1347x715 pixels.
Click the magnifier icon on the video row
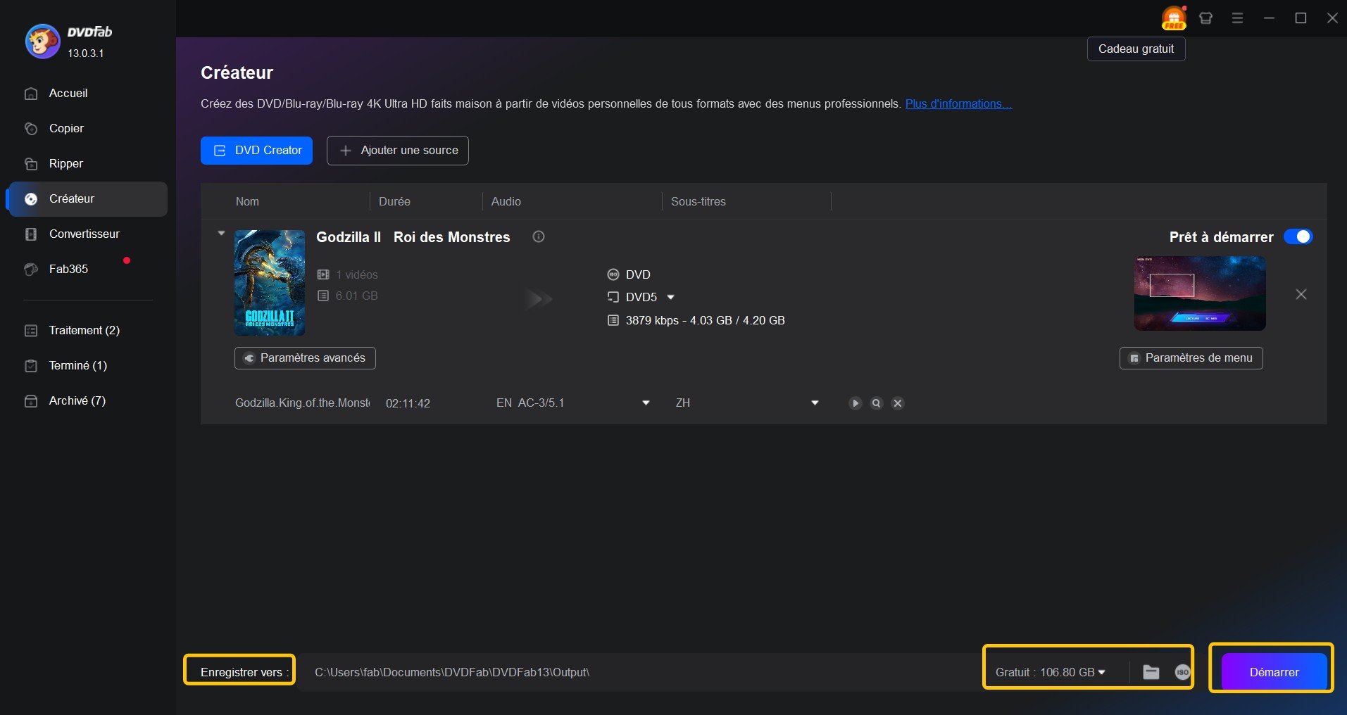pos(876,403)
